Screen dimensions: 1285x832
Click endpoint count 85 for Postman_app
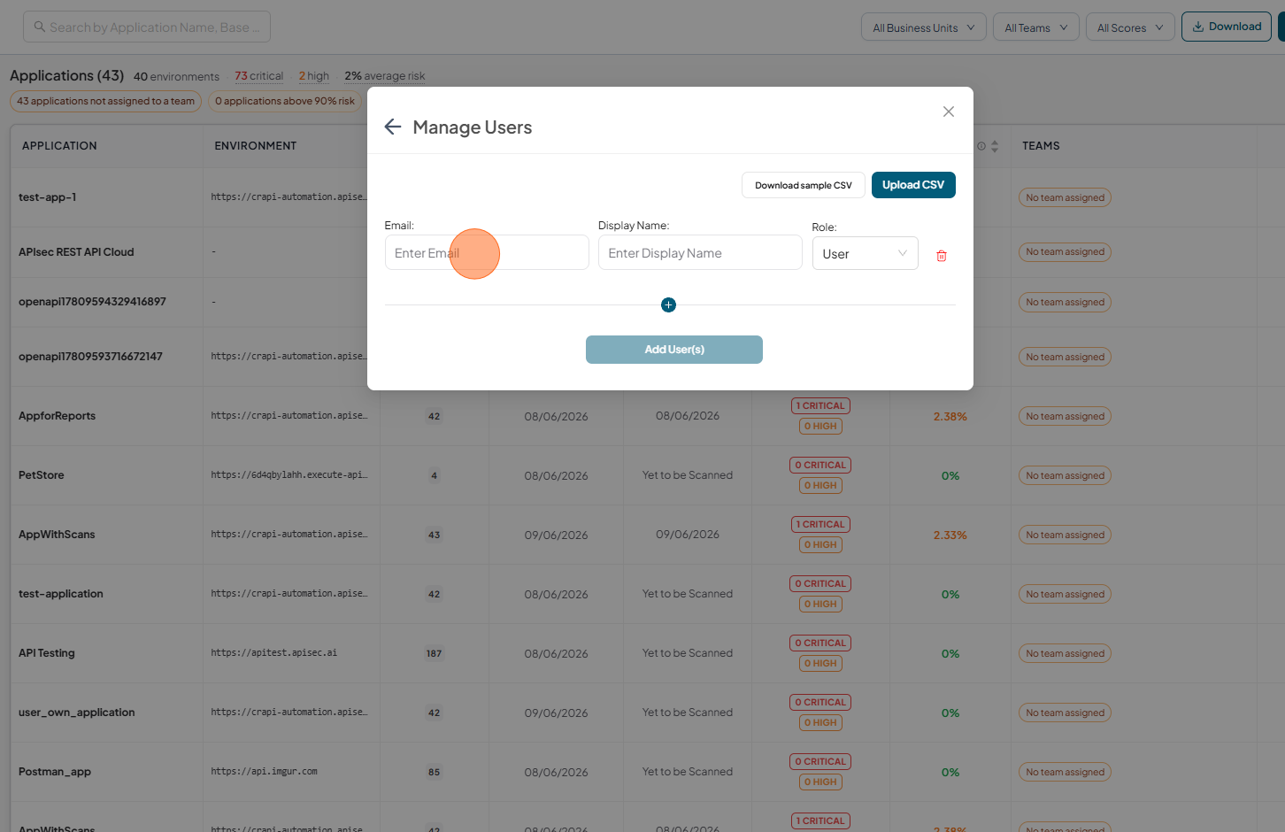(x=434, y=773)
